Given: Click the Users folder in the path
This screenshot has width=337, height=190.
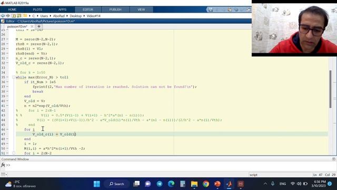Looking at the screenshot, I should (44, 16).
